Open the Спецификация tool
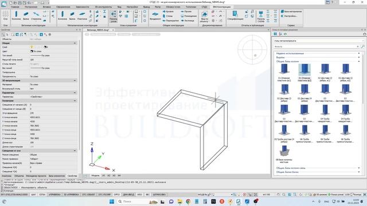This screenshot has width=367, height=206. tap(235, 15)
